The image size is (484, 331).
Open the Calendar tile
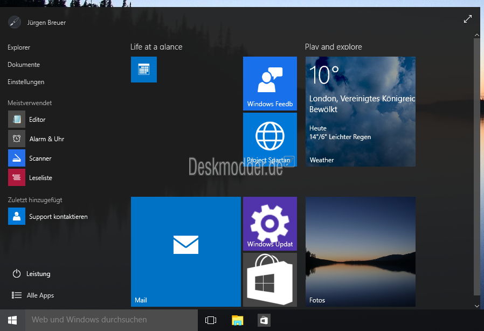(144, 70)
